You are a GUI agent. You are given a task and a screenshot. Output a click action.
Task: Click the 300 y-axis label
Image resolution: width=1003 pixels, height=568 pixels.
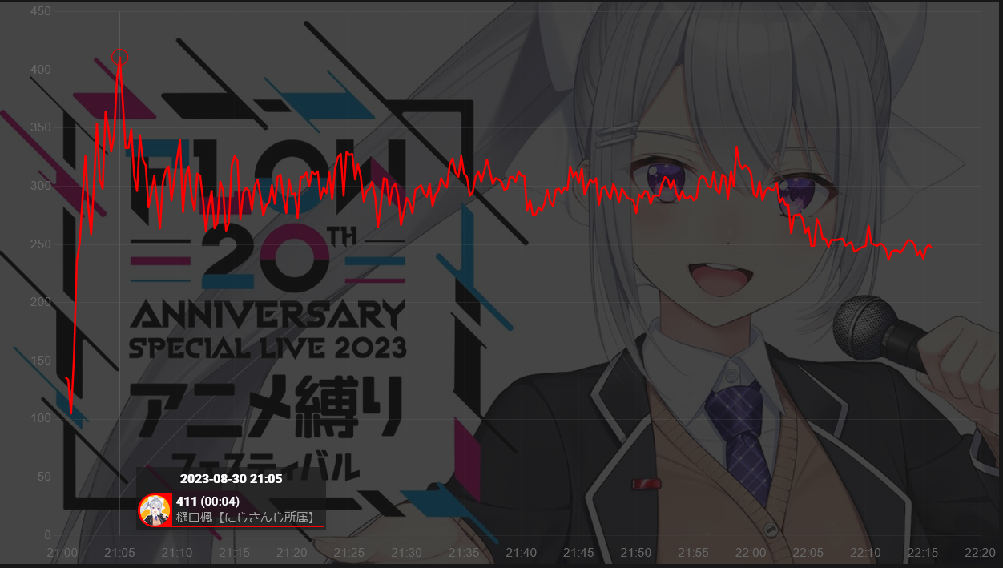42,186
